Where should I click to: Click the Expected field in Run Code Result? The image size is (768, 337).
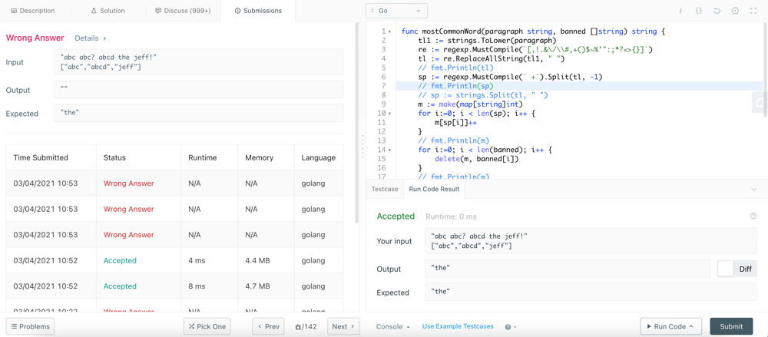pyautogui.click(x=591, y=292)
